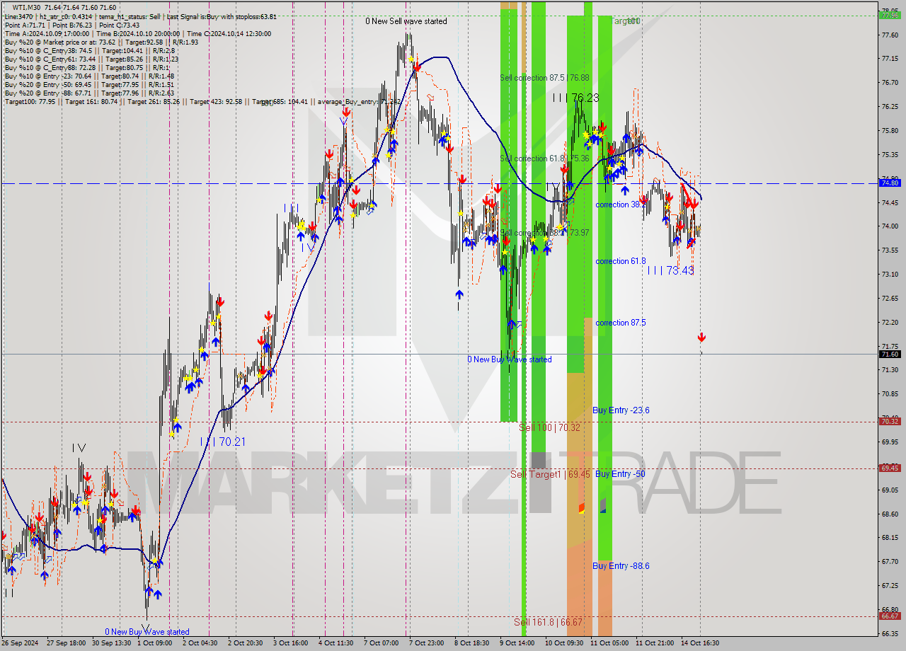Click the 'Buy Entry -23.6' label
Viewport: 906px width, 651px height.
[621, 410]
